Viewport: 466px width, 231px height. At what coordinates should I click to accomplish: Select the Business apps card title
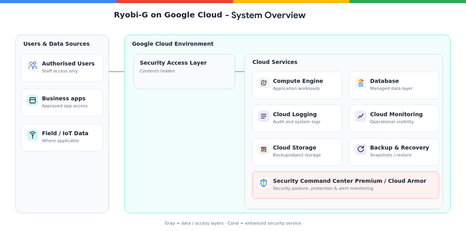63,99
